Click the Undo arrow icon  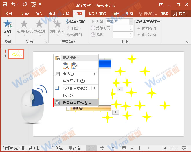click(x=13, y=4)
